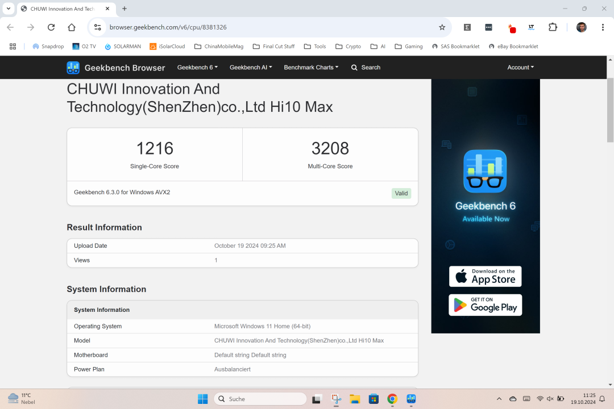Expand the Geekbench AI dropdown menu

pyautogui.click(x=251, y=68)
